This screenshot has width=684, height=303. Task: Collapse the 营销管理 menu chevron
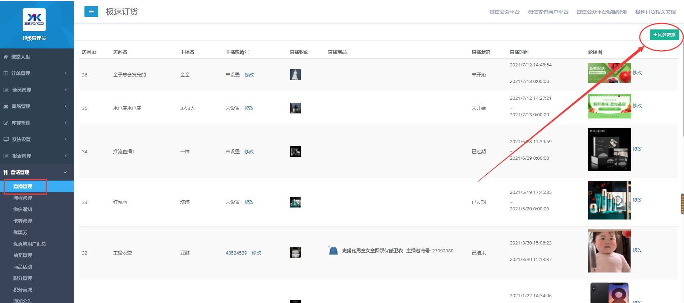[x=65, y=172]
